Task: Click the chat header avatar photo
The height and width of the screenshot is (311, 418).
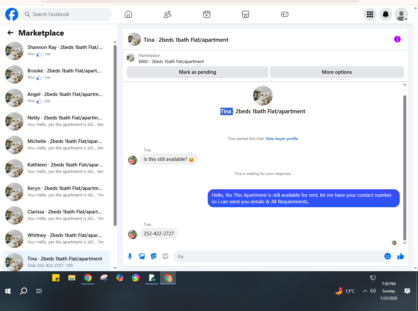Action: coord(135,39)
